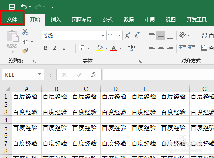Viewport: 214px width, 158px height.
Task: Switch to the 视图 (View) tab
Action: point(170,19)
